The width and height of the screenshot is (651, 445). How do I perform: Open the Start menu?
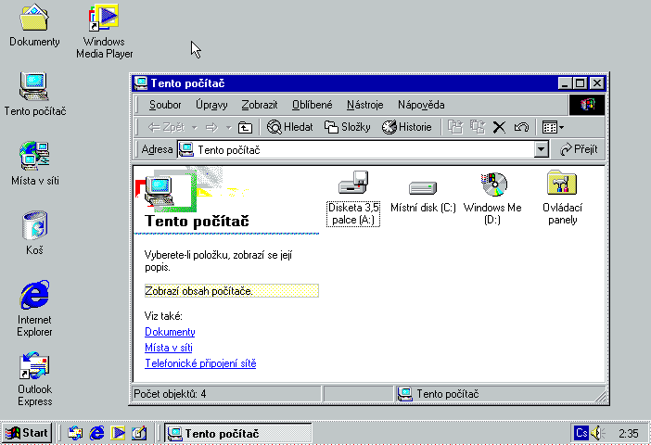point(27,433)
